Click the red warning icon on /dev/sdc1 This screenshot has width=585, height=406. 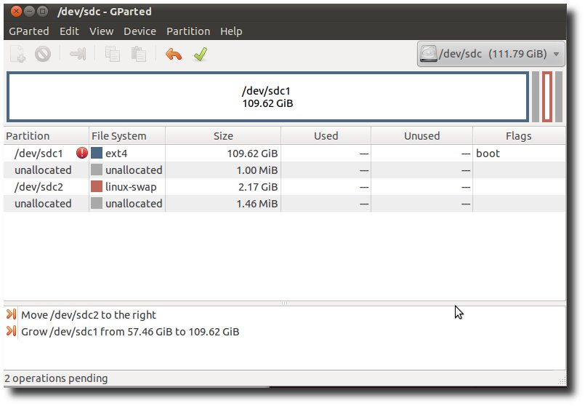(82, 153)
